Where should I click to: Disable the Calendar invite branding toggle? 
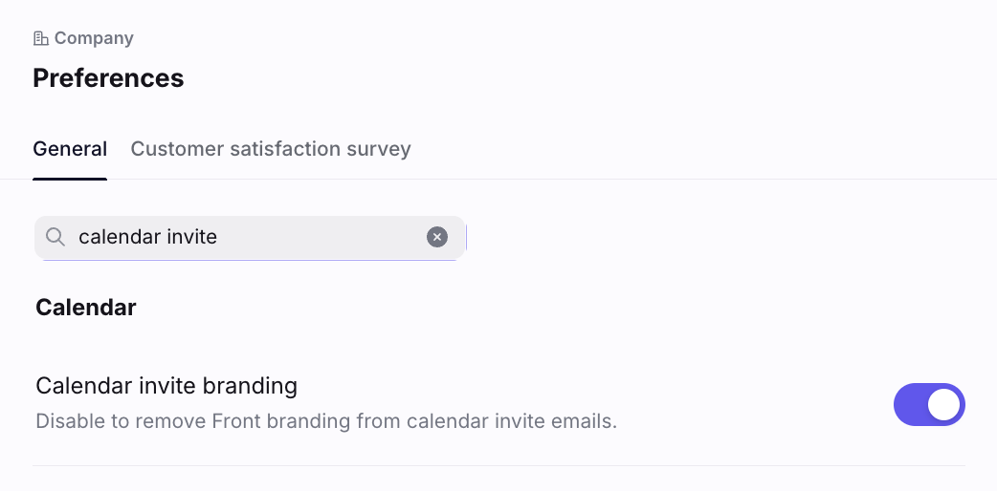929,405
